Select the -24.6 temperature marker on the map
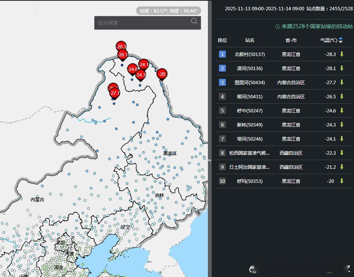354x277 pixels. 133,69
